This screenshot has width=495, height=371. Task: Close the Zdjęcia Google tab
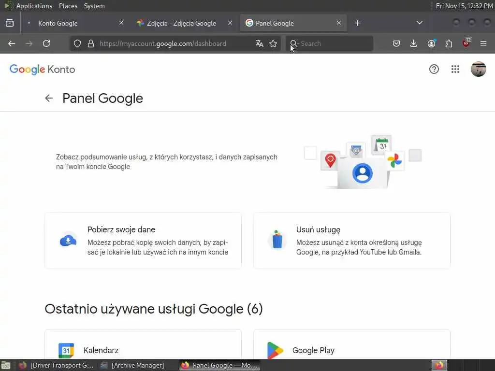tap(230, 23)
